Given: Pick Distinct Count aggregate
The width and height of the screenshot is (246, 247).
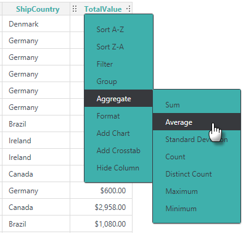Looking at the screenshot, I should pos(197,174).
